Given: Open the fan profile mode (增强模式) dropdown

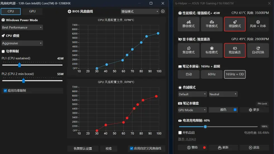Looking at the screenshot, I should pyautogui.click(x=140, y=11).
